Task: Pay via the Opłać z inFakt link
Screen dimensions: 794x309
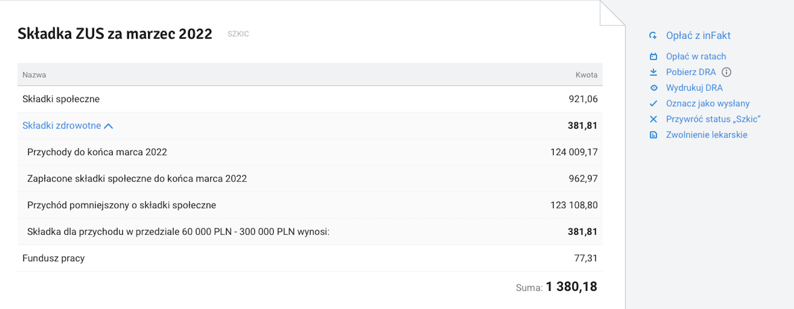Action: point(698,36)
